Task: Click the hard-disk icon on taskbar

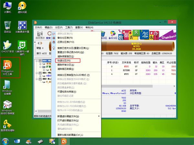Action: [40, 141]
